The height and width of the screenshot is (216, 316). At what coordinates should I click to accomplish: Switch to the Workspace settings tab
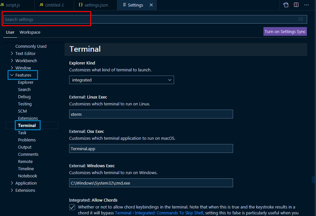[x=30, y=32]
